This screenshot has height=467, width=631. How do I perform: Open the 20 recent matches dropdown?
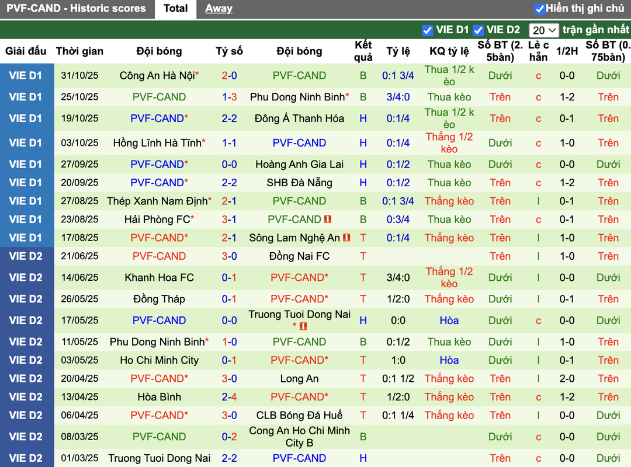[543, 30]
